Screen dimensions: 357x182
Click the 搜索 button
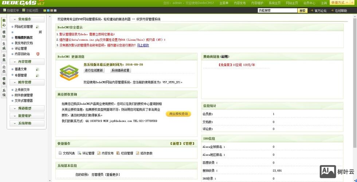point(302,11)
